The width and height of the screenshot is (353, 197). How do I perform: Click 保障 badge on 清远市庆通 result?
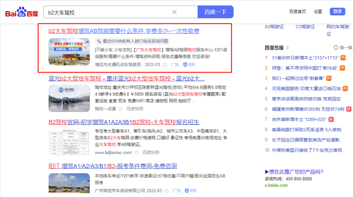point(190,65)
